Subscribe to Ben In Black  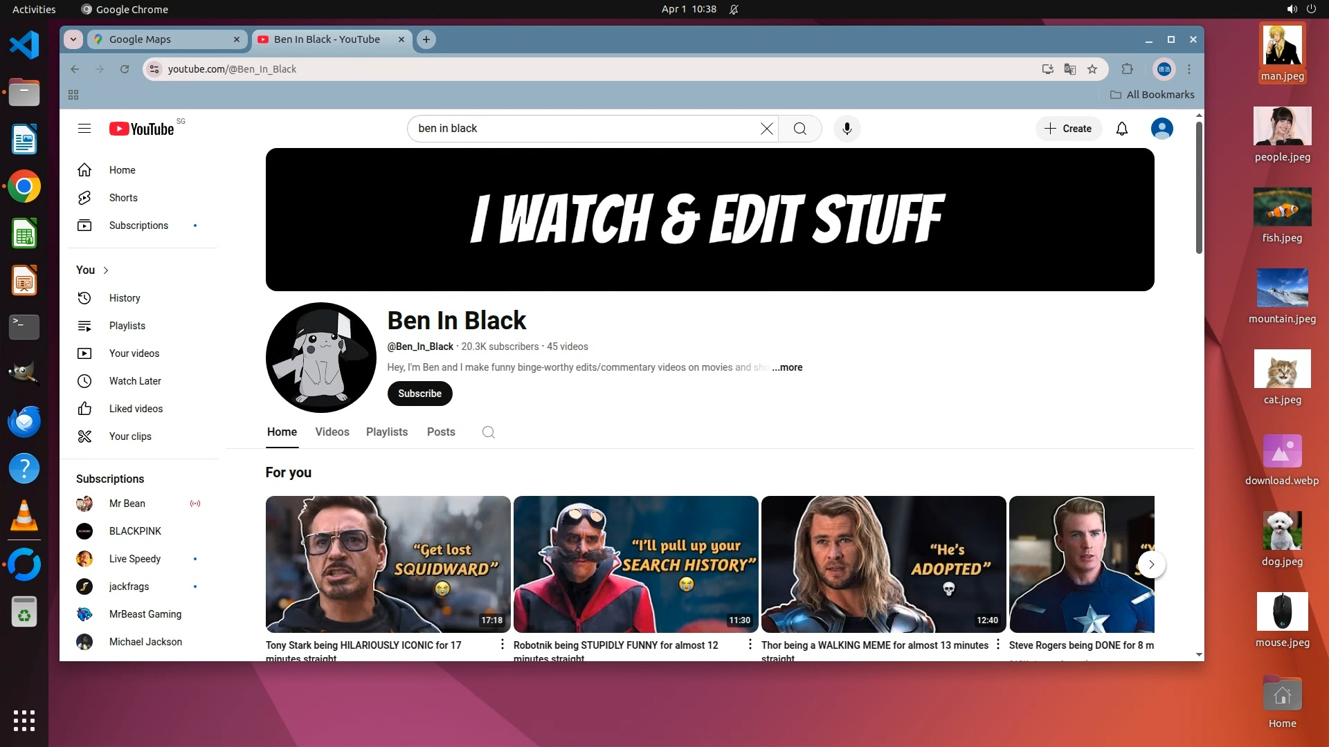click(x=419, y=394)
